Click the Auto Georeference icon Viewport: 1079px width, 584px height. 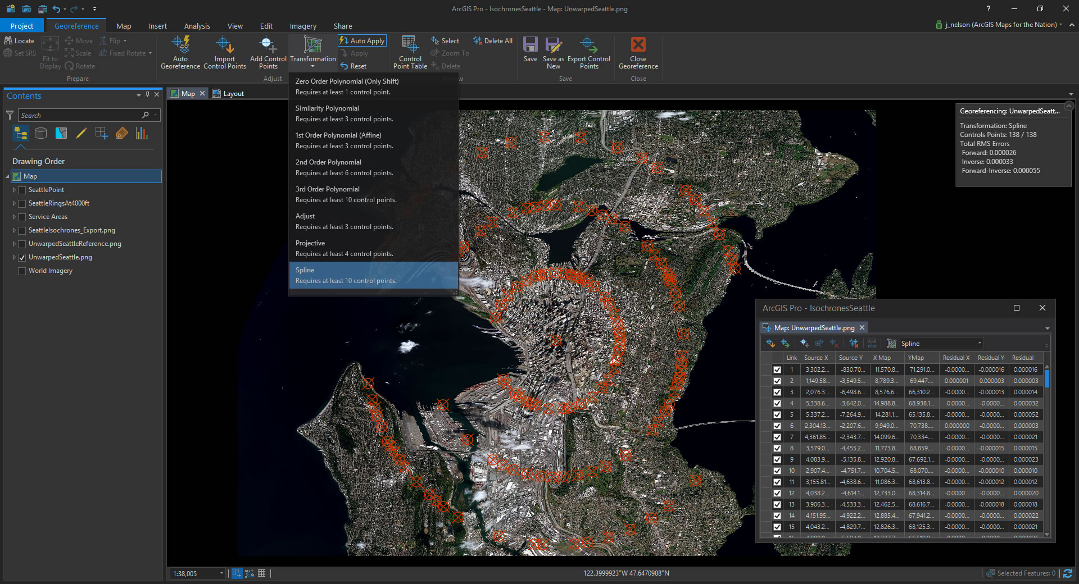(180, 45)
